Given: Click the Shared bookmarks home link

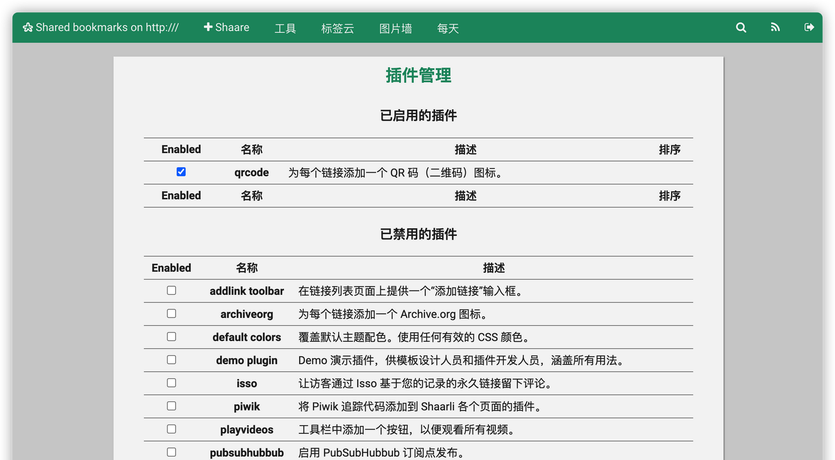Looking at the screenshot, I should (107, 27).
